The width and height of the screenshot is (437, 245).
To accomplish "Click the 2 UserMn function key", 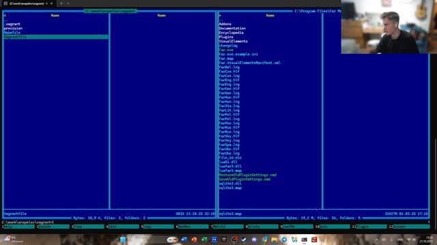I will point(53,227).
